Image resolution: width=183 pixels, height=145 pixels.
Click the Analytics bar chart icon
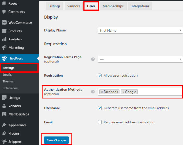pyautogui.click(x=4, y=39)
